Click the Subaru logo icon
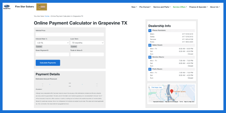The image size is (226, 113). [x=6, y=7]
